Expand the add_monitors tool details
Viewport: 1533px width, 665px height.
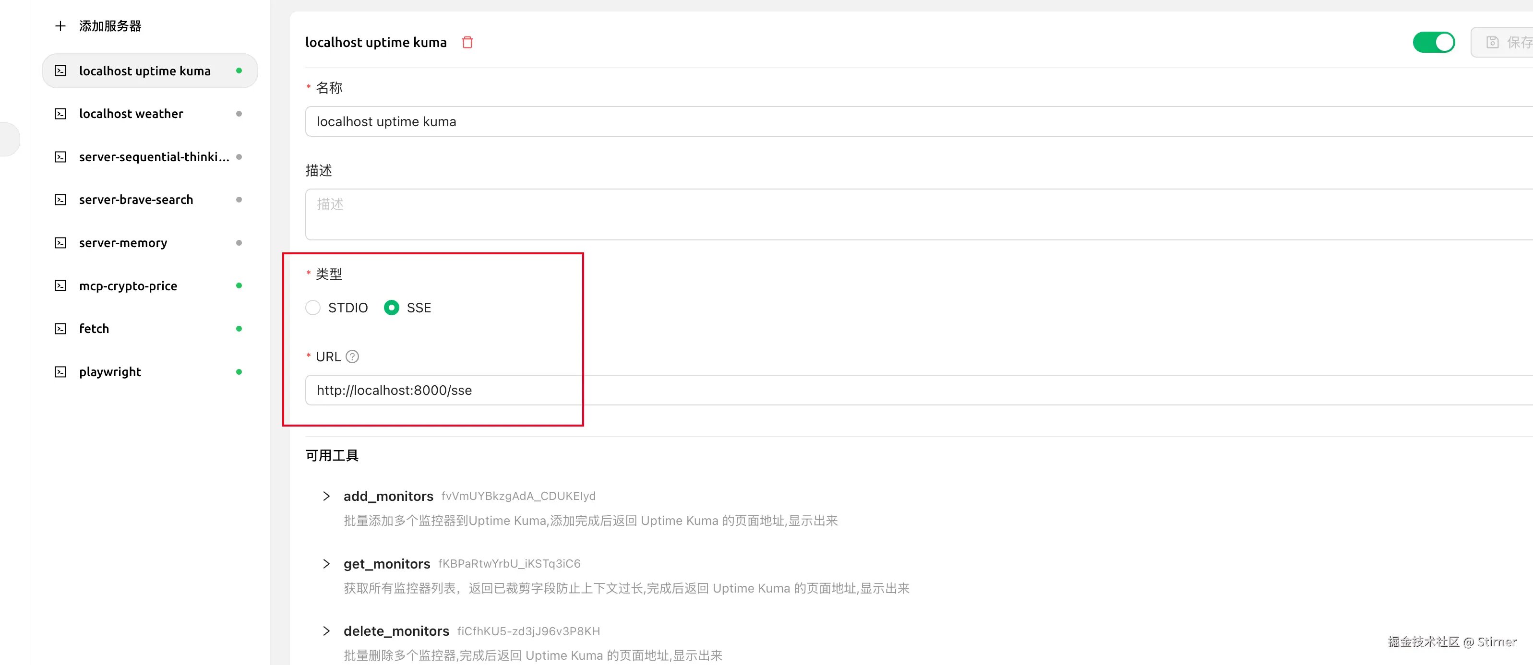pos(326,496)
